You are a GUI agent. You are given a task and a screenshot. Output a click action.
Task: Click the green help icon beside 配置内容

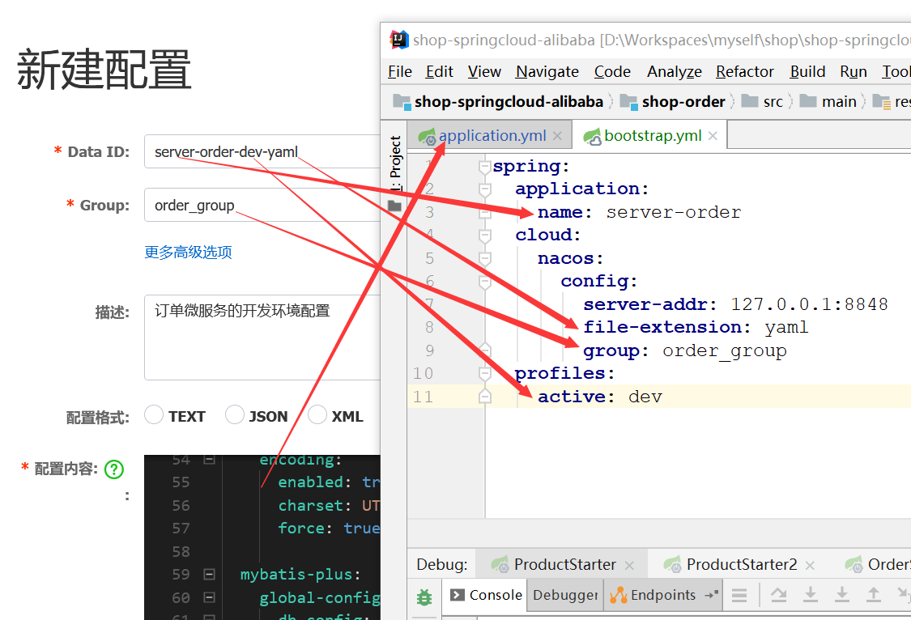pos(114,469)
